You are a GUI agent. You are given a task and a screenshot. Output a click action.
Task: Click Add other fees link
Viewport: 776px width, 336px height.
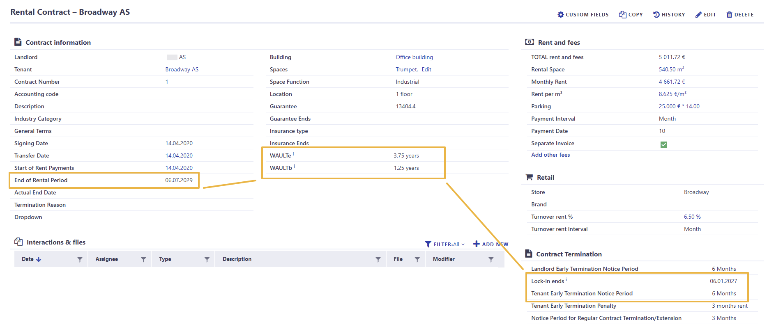(550, 155)
